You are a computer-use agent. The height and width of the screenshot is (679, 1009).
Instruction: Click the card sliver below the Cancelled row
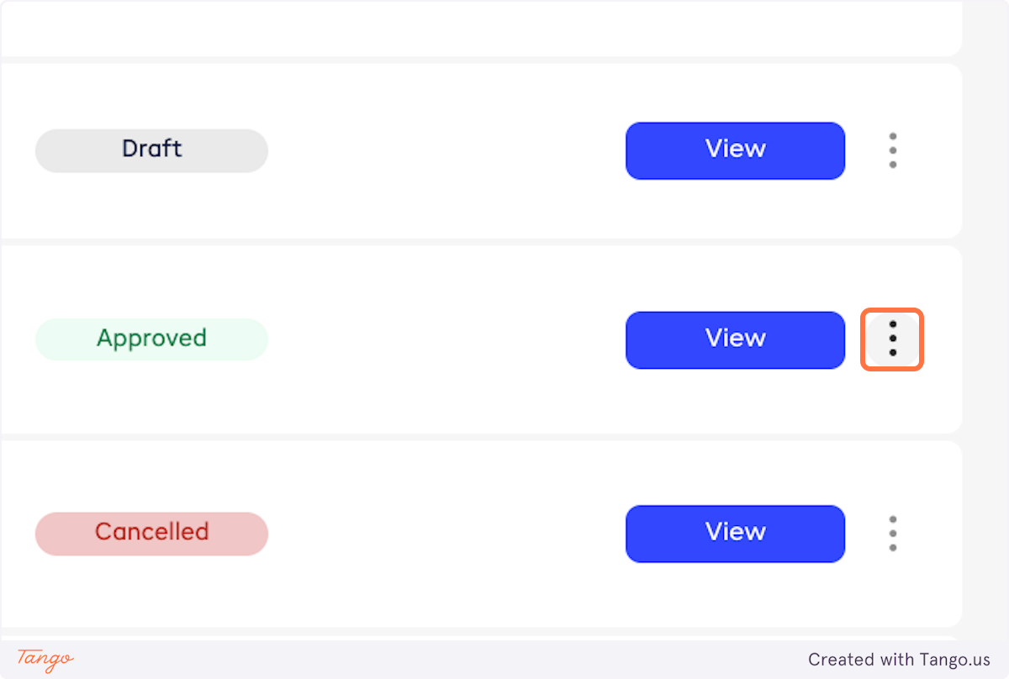[x=479, y=635]
